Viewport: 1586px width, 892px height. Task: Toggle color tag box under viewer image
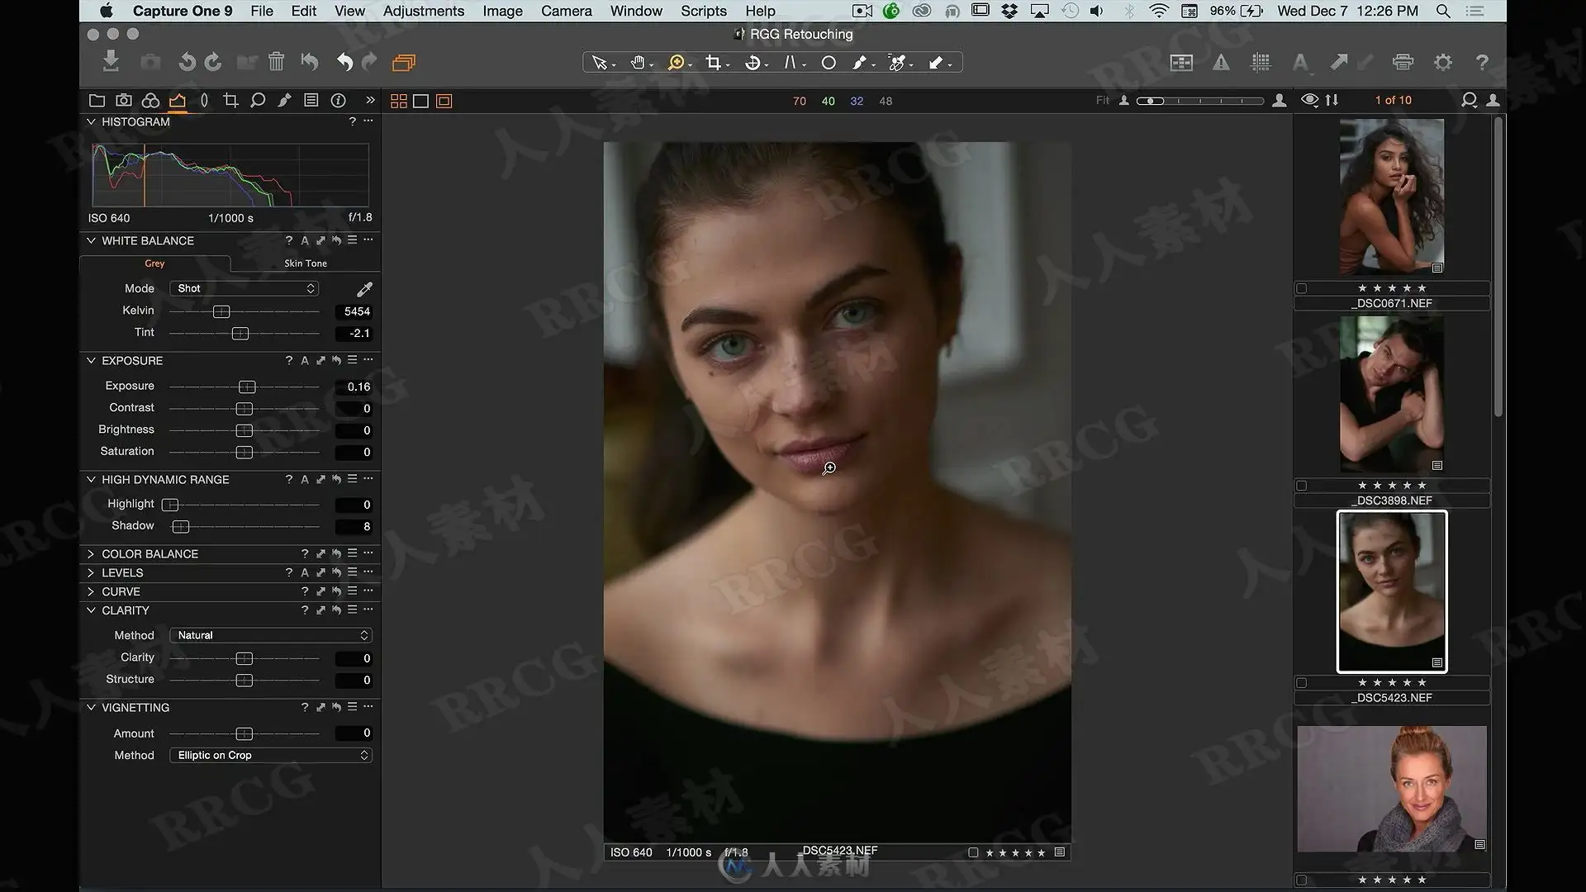(973, 852)
